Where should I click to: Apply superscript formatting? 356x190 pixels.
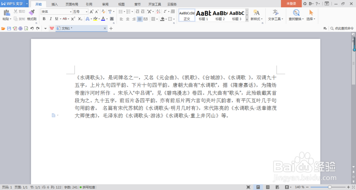point(73,19)
